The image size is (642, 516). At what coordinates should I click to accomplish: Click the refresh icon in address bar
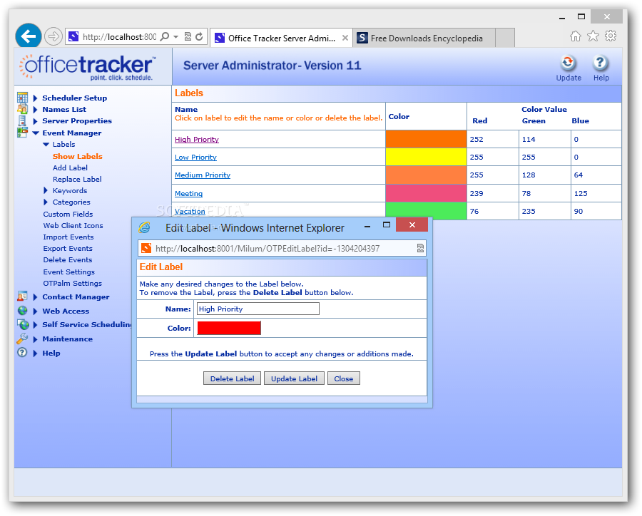pyautogui.click(x=199, y=37)
